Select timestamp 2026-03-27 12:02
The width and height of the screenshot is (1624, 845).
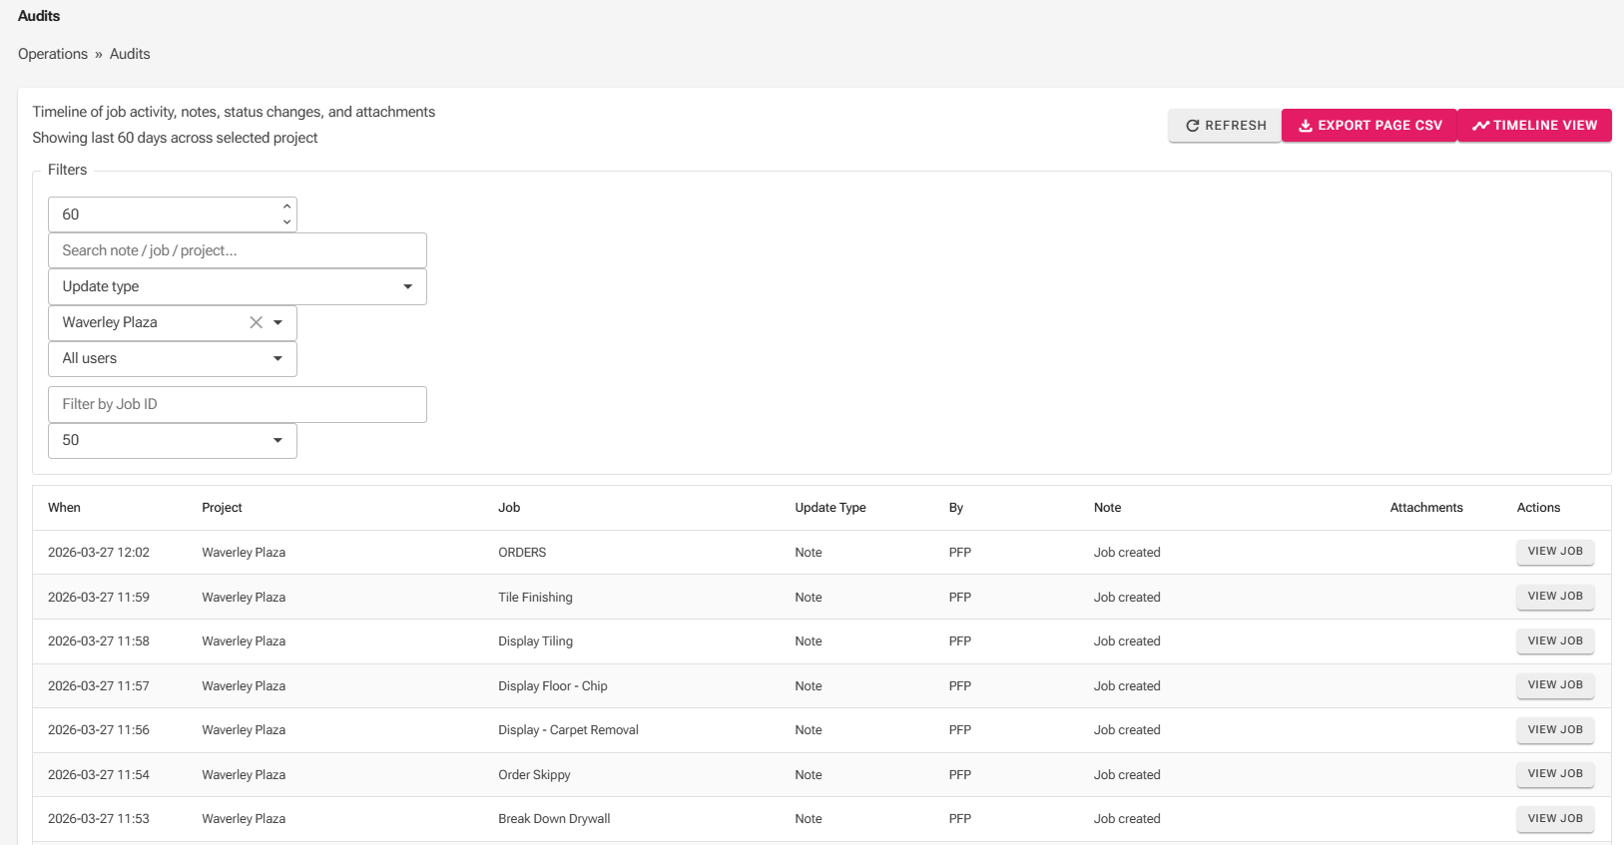tap(99, 553)
